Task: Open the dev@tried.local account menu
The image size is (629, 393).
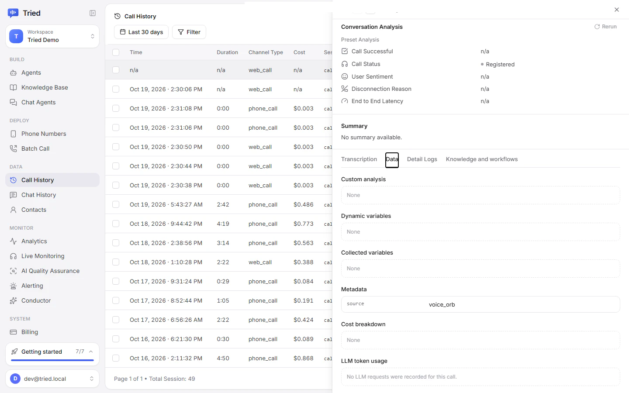Action: 52,379
